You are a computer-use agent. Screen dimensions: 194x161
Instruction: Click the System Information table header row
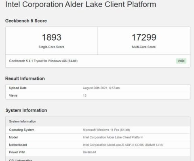click(98, 122)
